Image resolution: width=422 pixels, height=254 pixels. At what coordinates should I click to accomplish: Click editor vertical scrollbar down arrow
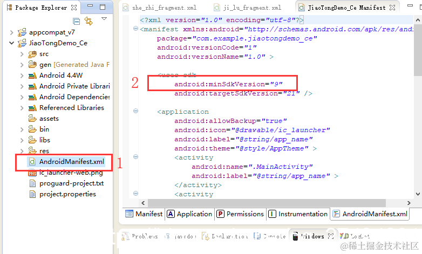418,194
